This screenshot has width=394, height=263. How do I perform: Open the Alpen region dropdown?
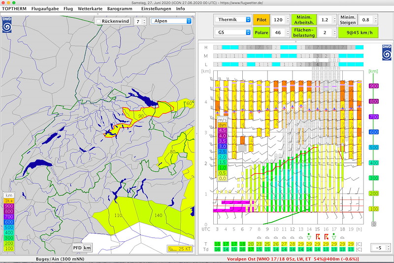coord(171,21)
